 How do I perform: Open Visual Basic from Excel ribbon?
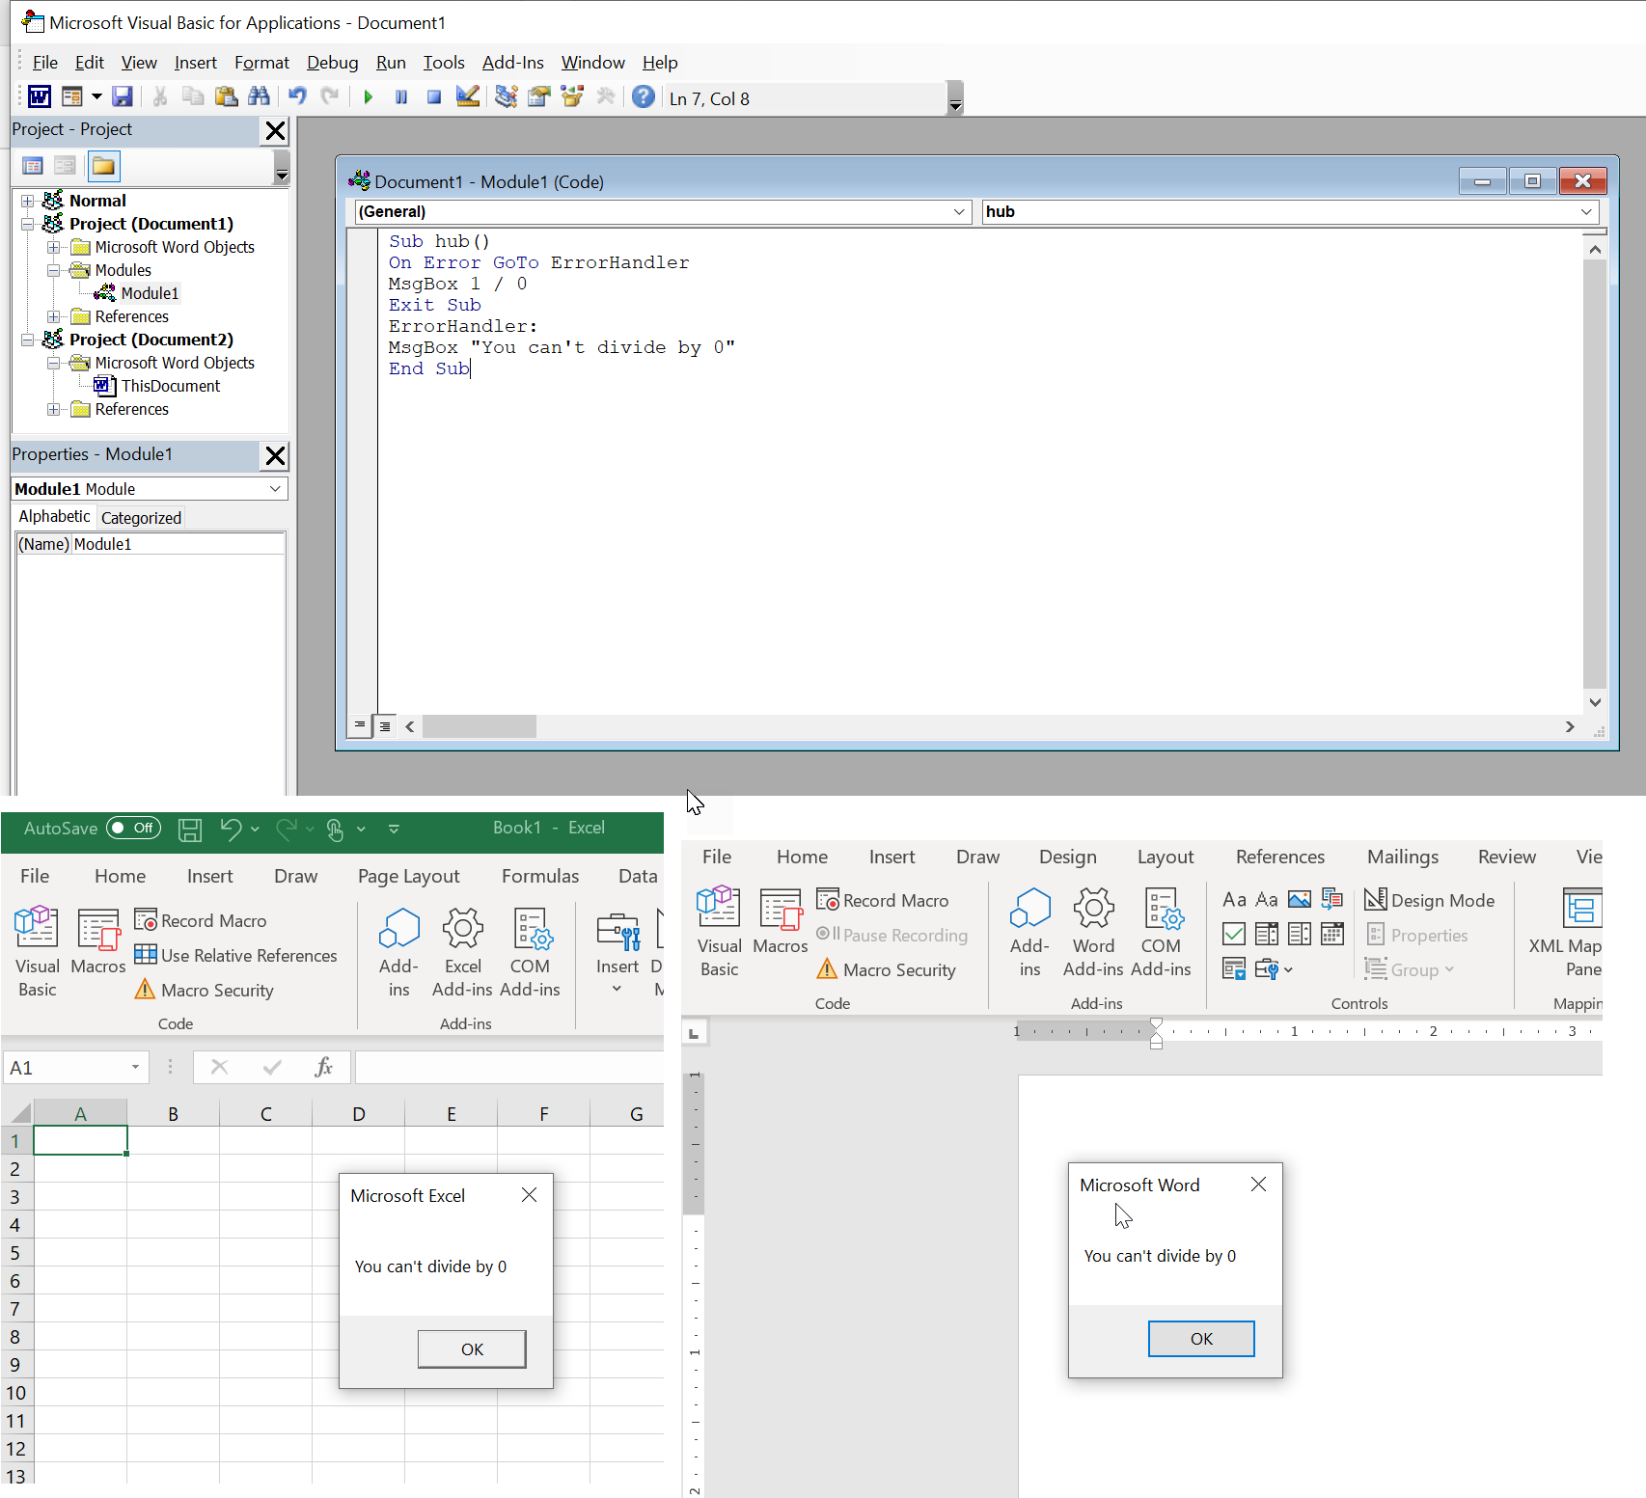38,951
